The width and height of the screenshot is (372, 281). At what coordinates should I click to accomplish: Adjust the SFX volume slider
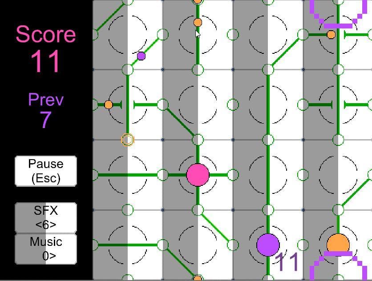click(46, 217)
